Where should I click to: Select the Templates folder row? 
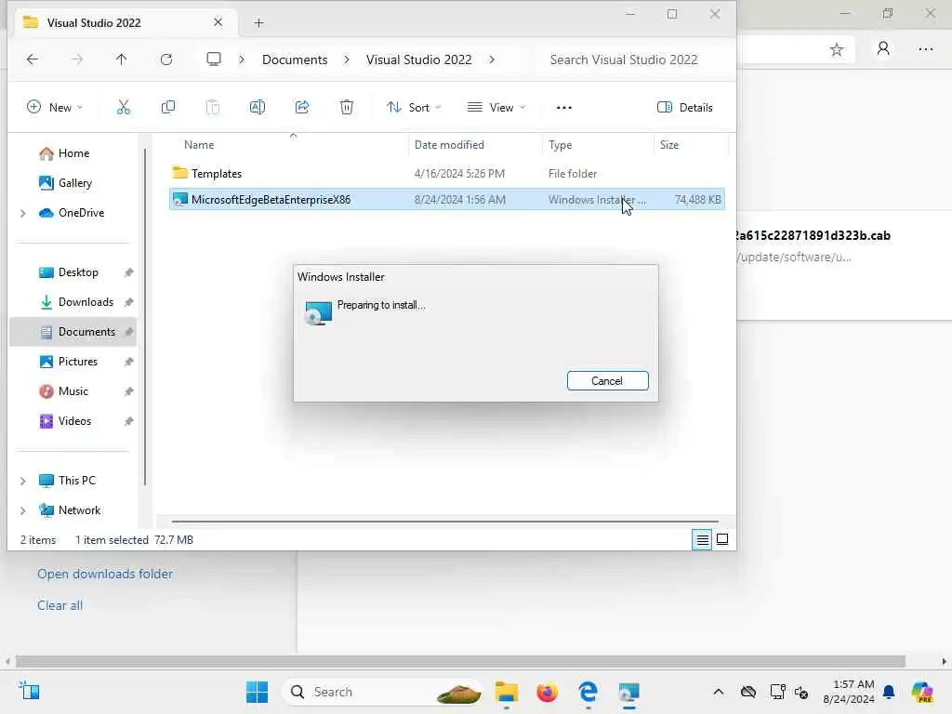[x=446, y=174]
